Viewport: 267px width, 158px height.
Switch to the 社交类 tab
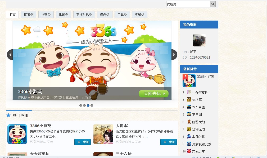point(46,15)
